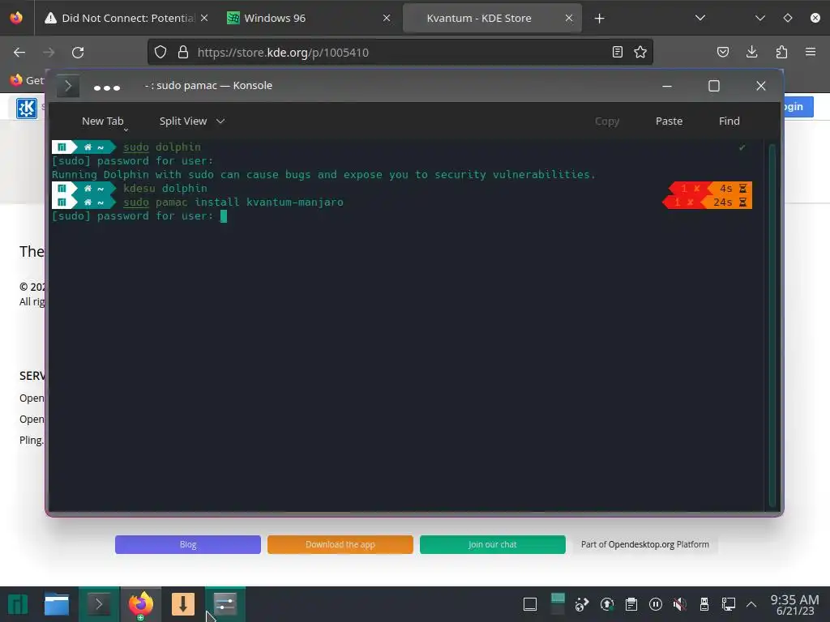This screenshot has width=830, height=622.
Task: Click the KDE Store logo icon
Action: click(x=27, y=109)
